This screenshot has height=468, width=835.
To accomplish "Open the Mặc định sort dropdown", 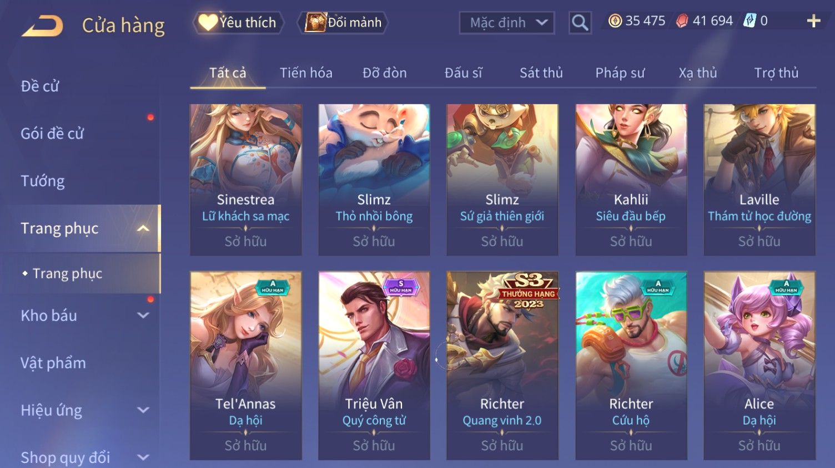I will [506, 23].
